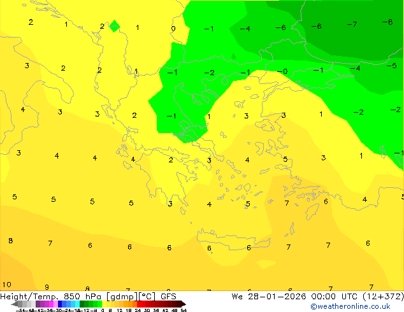Click the '-8' temperature value in the dark green area

click(x=387, y=22)
